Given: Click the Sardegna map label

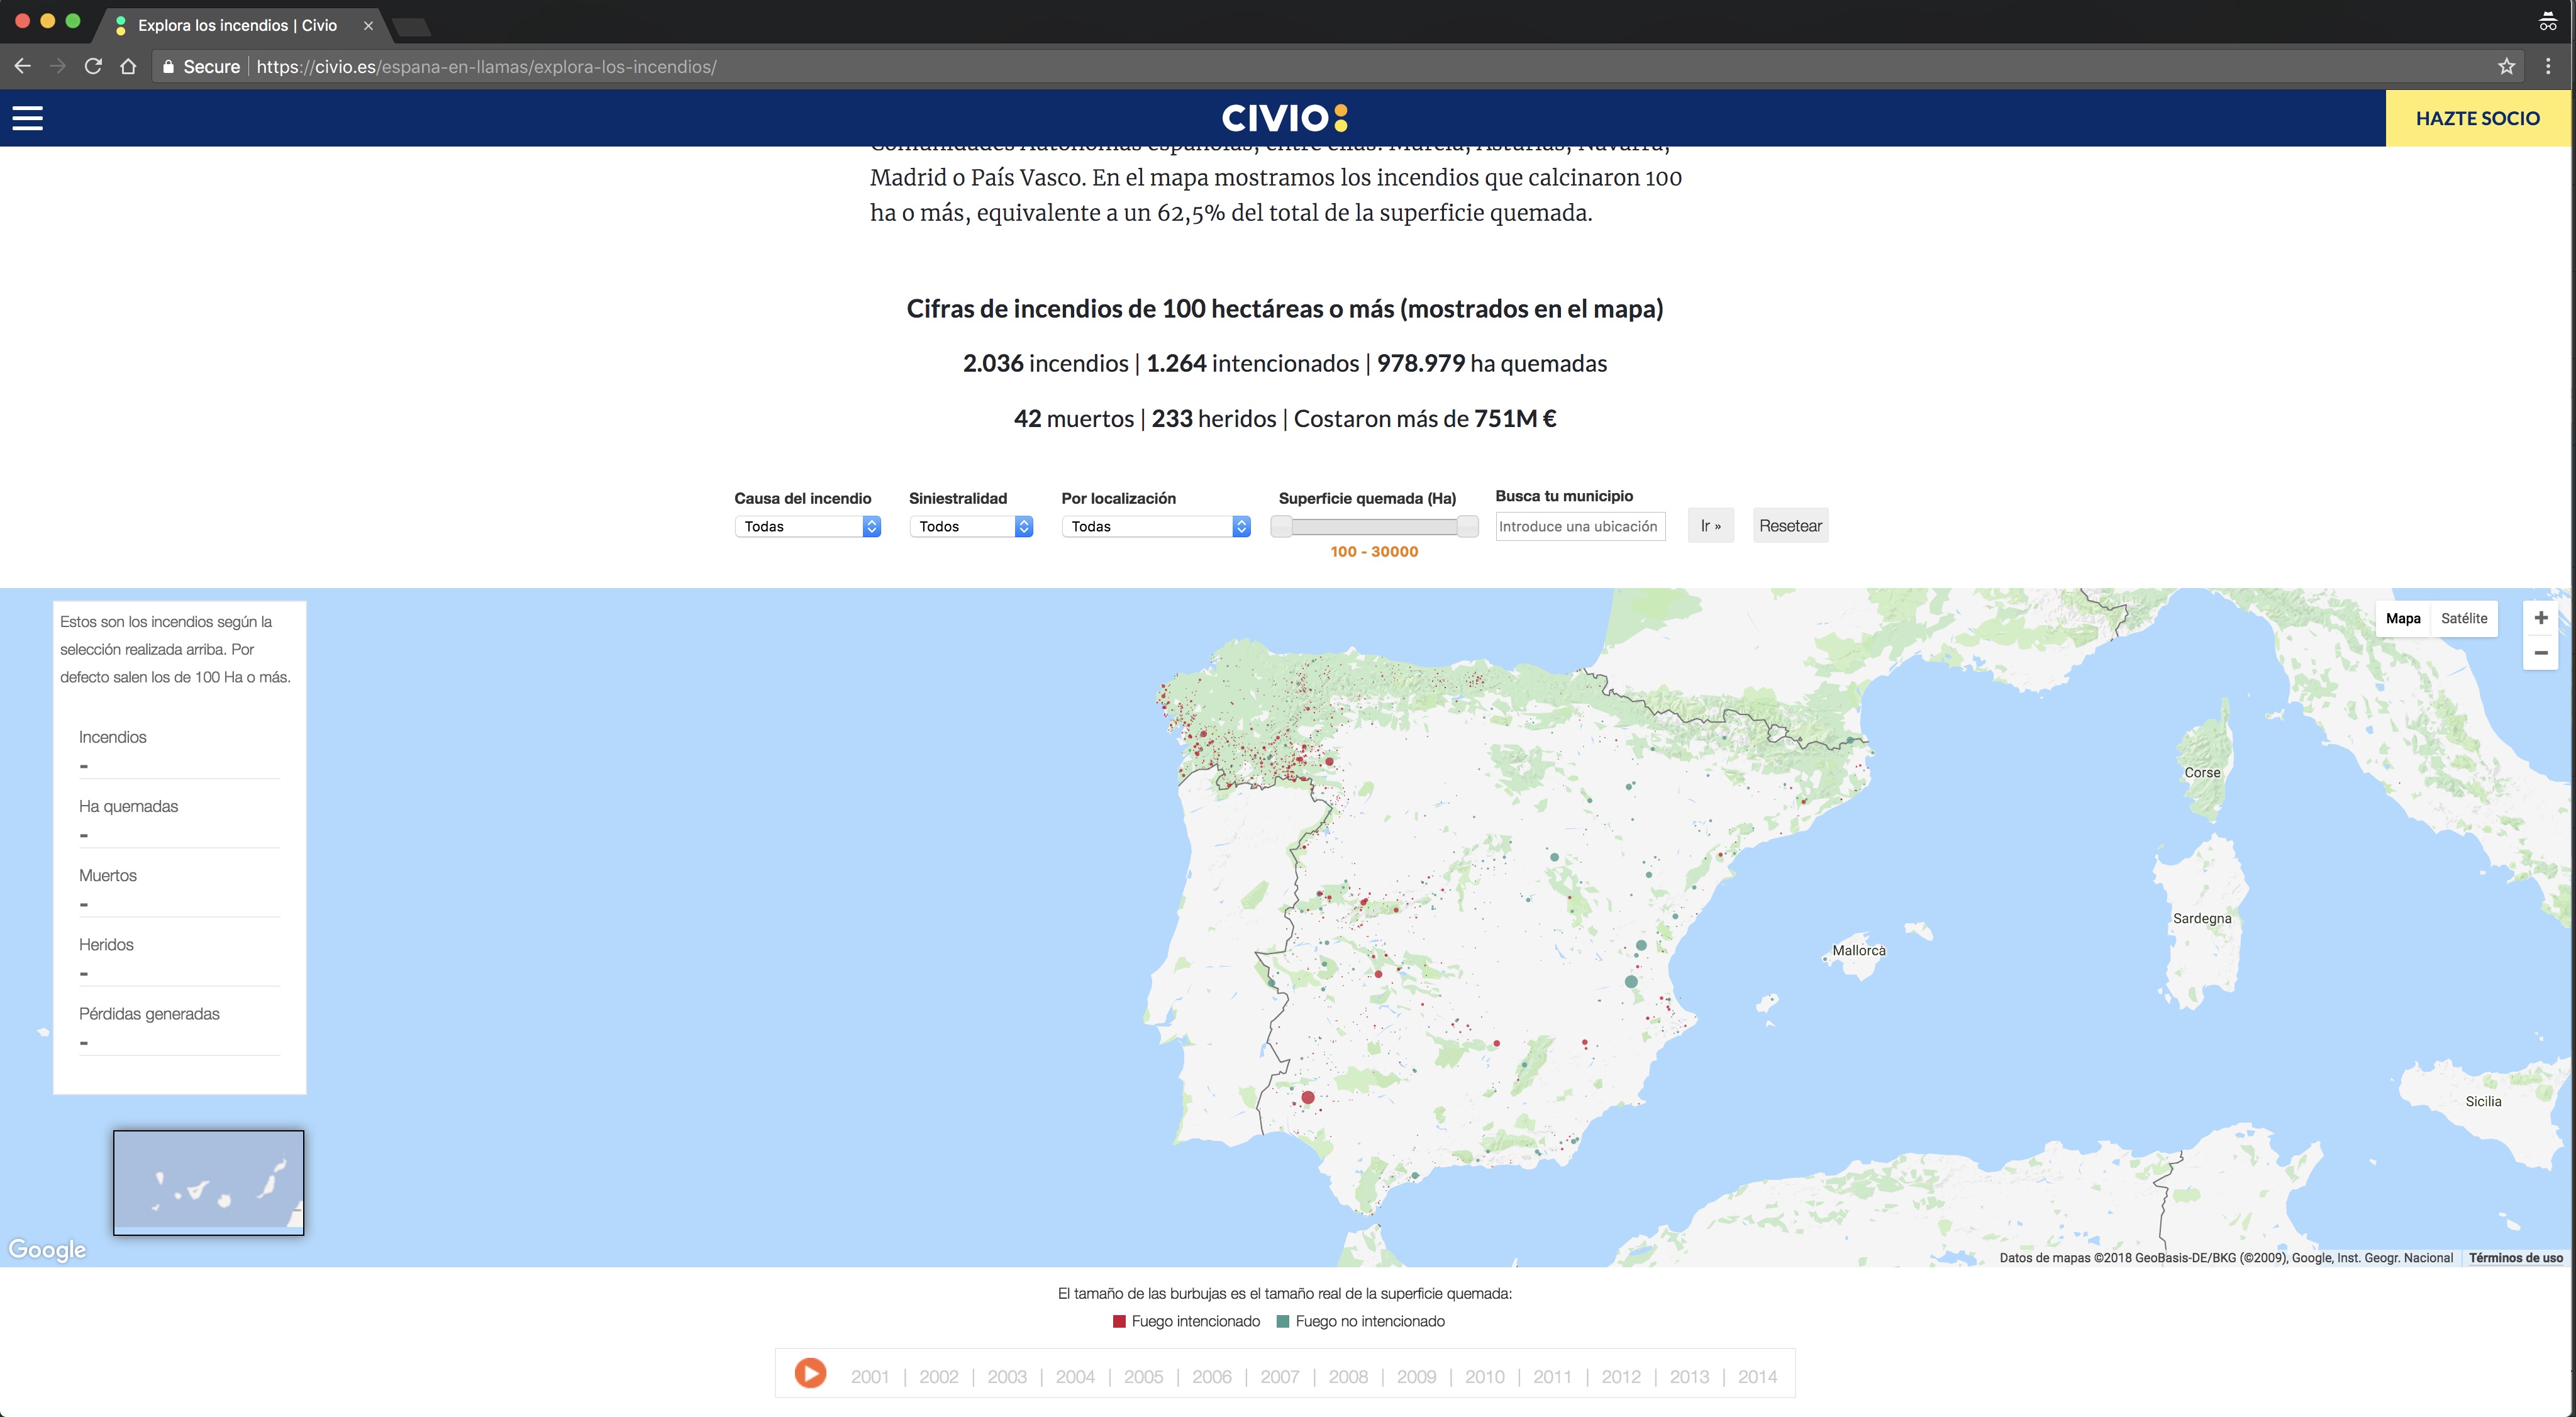Looking at the screenshot, I should point(2201,918).
